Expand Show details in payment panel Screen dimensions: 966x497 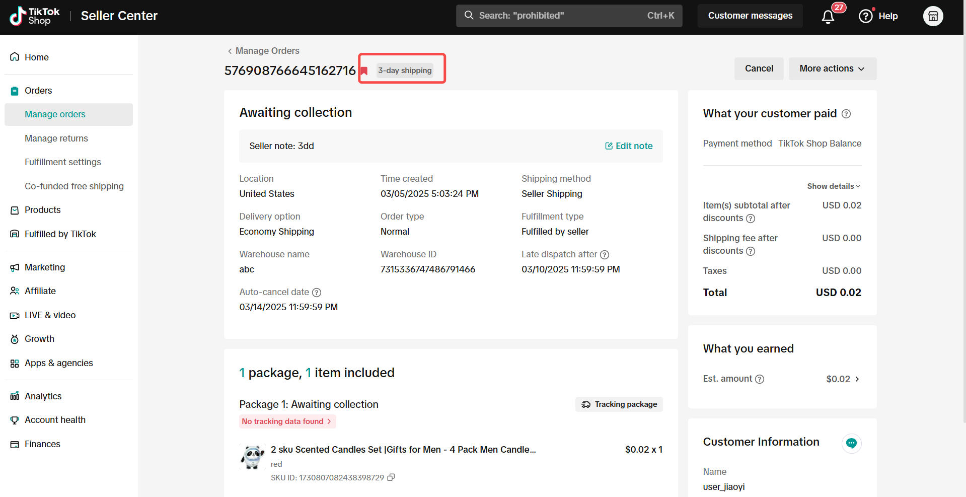click(x=834, y=186)
